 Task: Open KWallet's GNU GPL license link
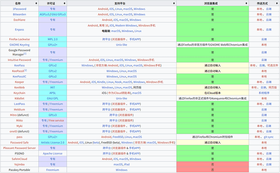53,98
